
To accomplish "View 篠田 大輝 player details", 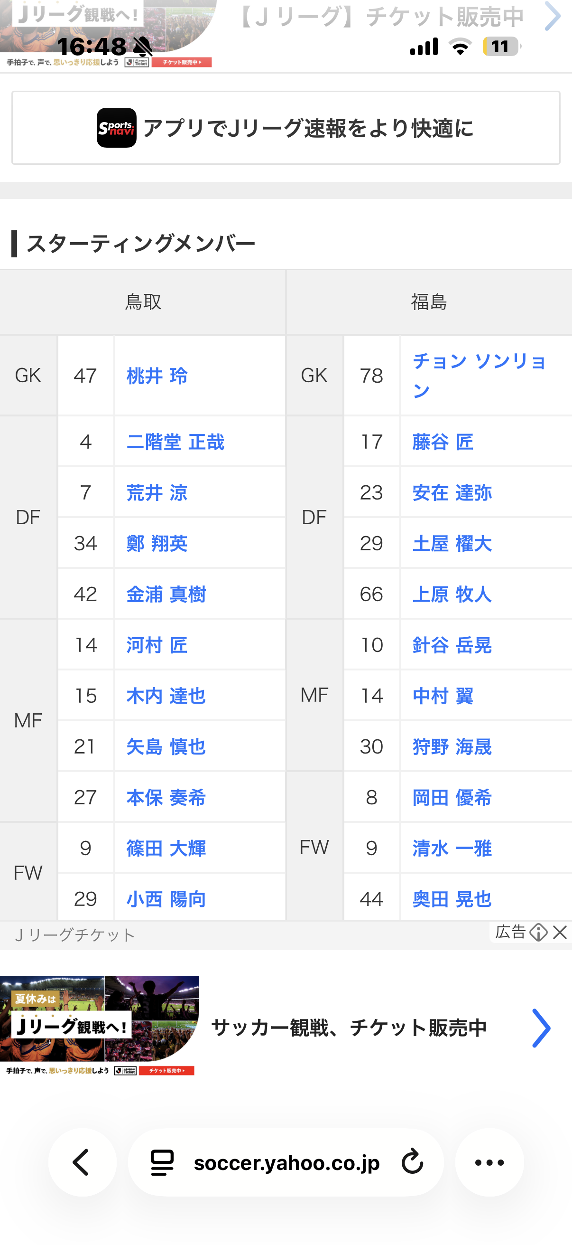I will (x=166, y=848).
